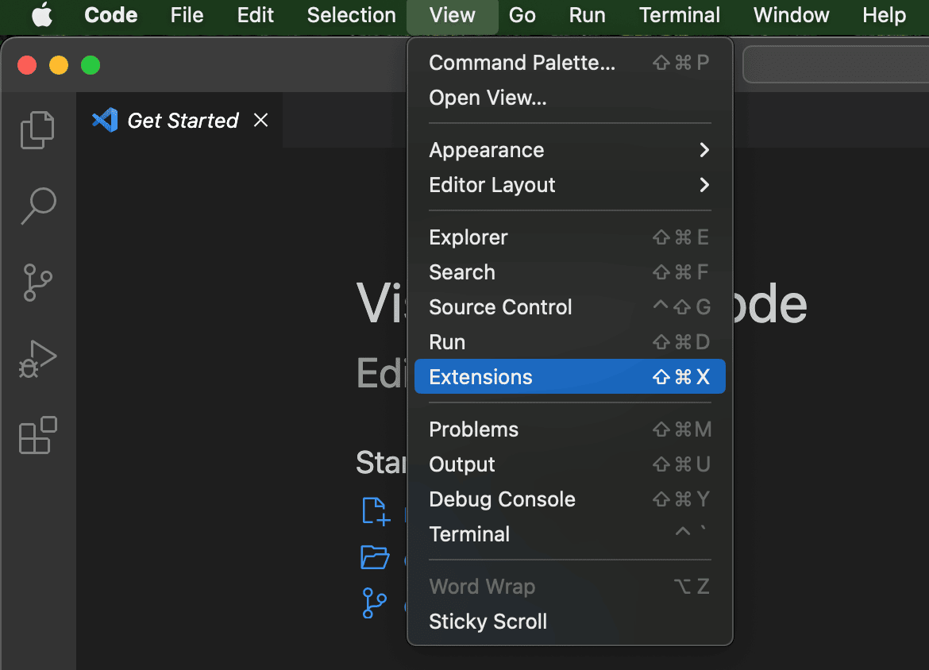Open Run and Debug icon in sidebar
Viewport: 929px width, 670px height.
37,359
